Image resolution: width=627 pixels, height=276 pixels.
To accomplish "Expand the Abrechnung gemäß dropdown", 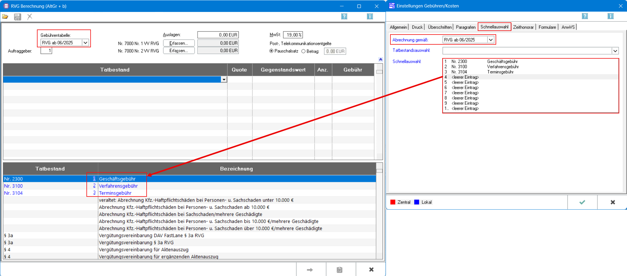I will pyautogui.click(x=491, y=40).
